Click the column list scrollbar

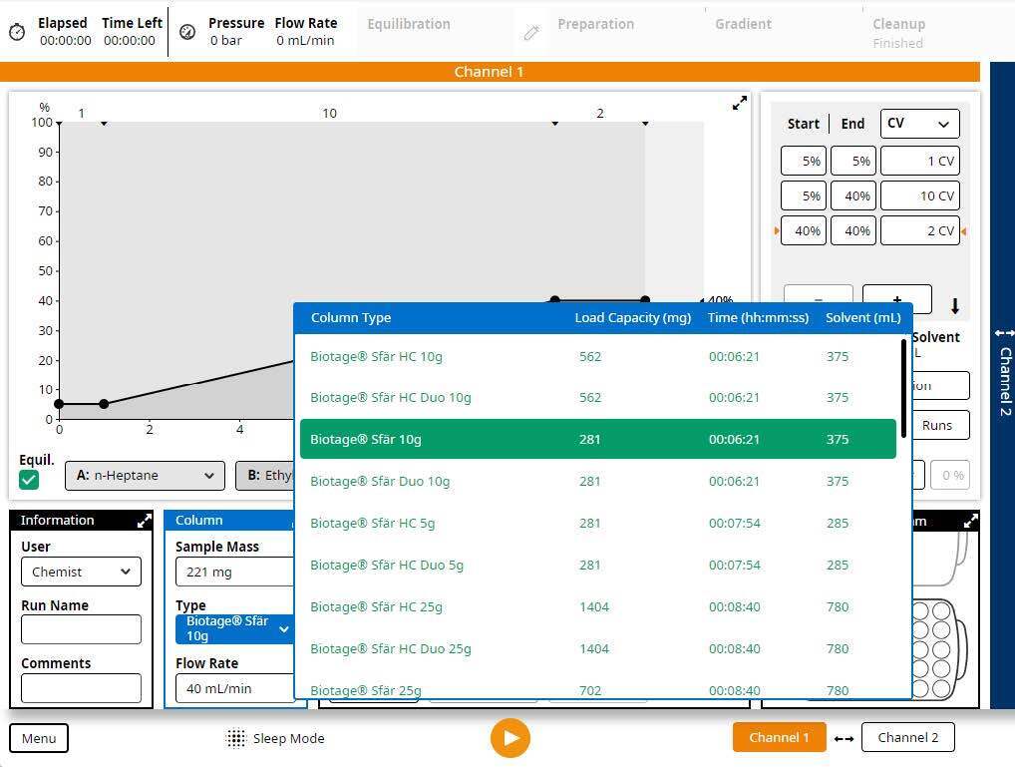(x=903, y=389)
